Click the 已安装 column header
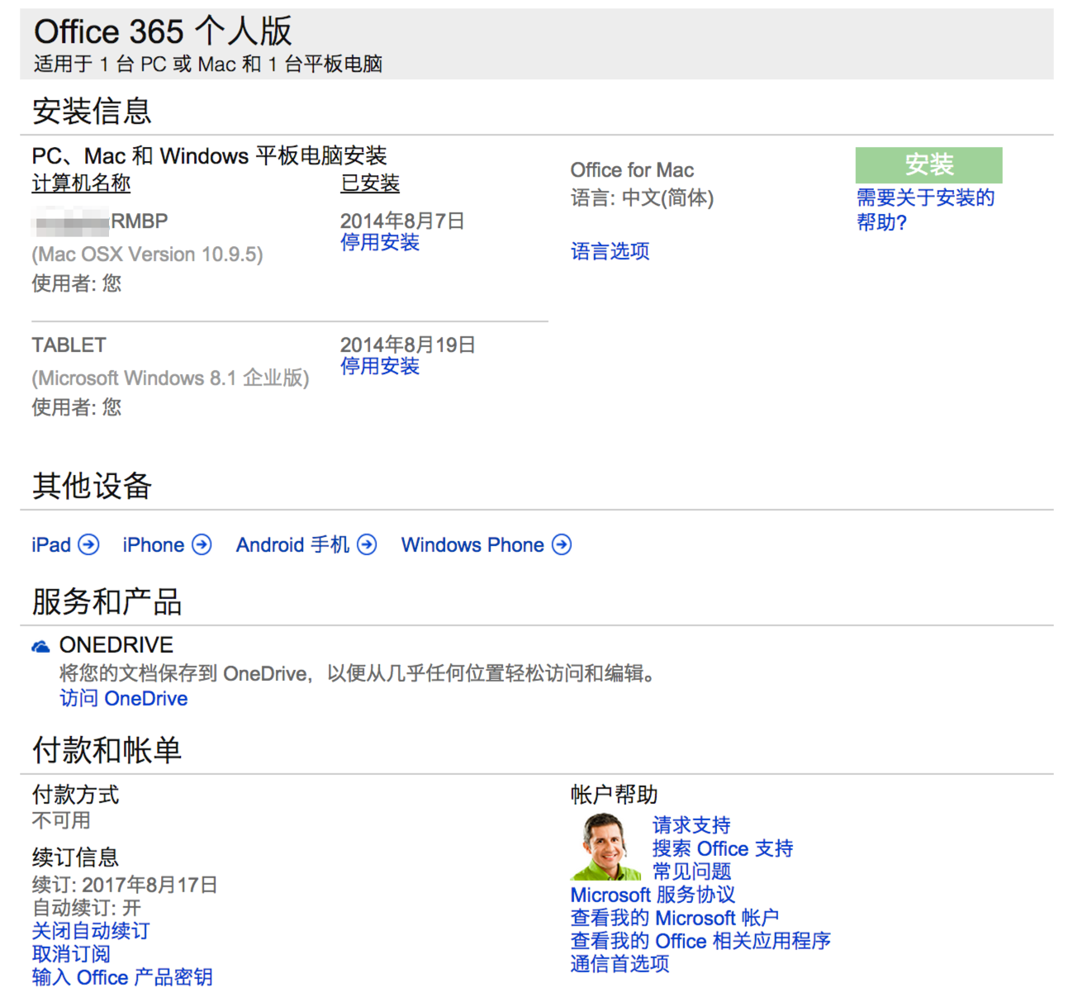The image size is (1087, 993). (370, 183)
